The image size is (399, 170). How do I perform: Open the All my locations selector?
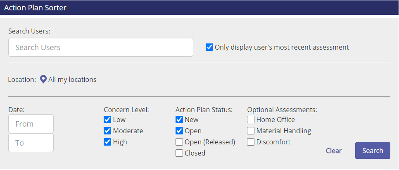tap(72, 79)
